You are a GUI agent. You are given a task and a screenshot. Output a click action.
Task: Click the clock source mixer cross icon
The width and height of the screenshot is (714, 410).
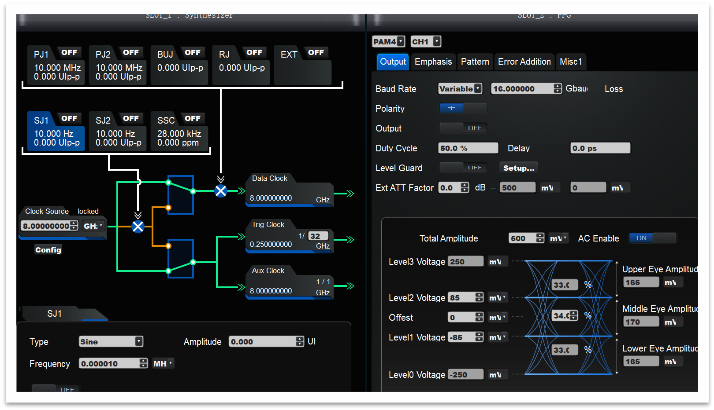point(138,227)
